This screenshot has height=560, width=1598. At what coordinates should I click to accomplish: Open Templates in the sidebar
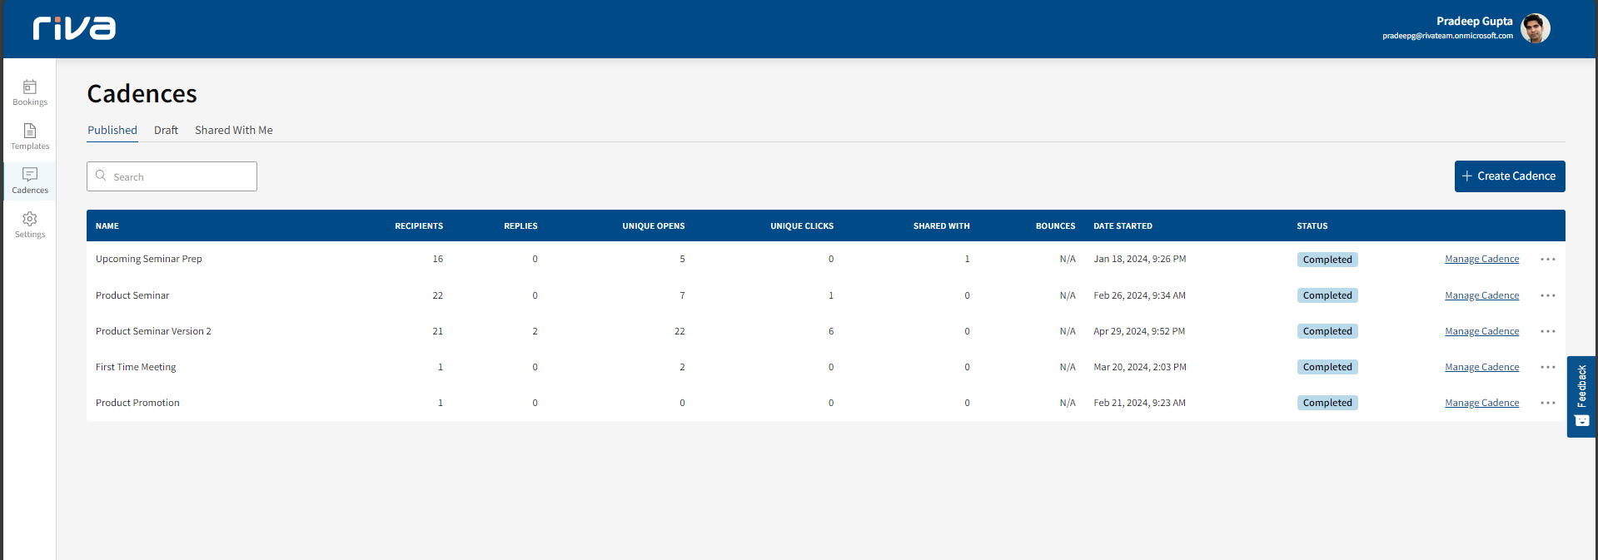(30, 136)
